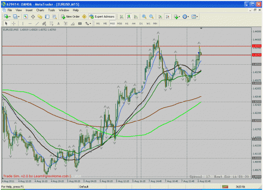Open the Navigator favorites folder icon
The image size is (263, 190).
coord(40,16)
